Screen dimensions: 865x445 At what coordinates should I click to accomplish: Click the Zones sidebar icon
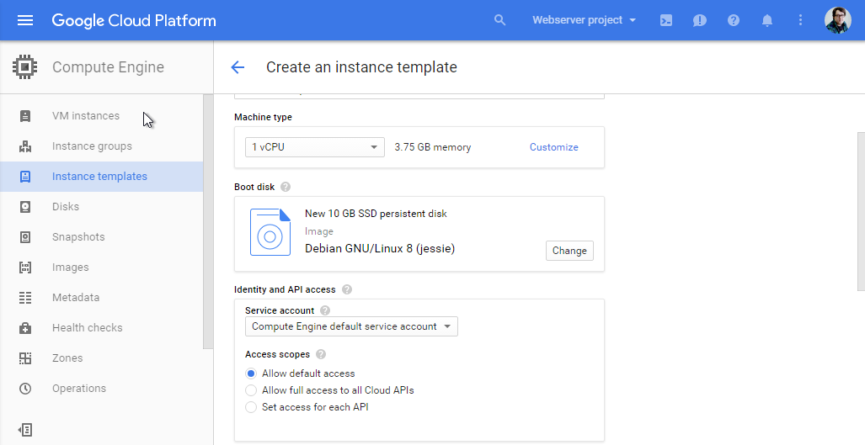tap(24, 358)
